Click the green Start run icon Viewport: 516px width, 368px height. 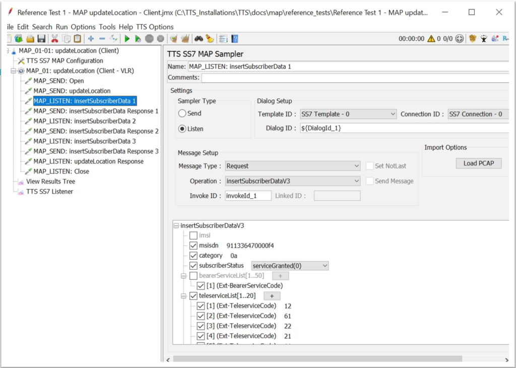(127, 39)
